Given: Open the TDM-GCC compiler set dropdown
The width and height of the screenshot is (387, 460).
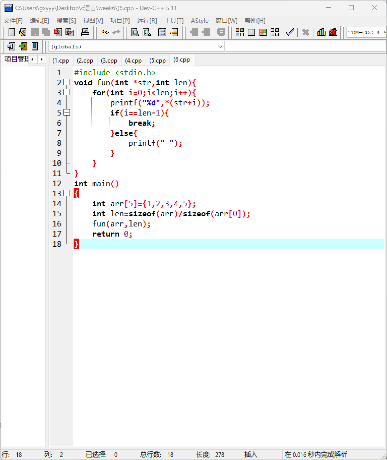Looking at the screenshot, I should pyautogui.click(x=366, y=33).
